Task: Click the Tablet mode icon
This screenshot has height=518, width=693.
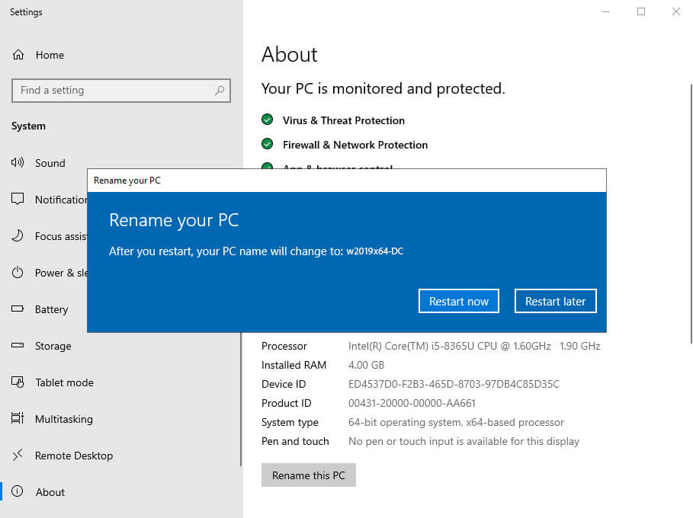Action: pos(18,382)
